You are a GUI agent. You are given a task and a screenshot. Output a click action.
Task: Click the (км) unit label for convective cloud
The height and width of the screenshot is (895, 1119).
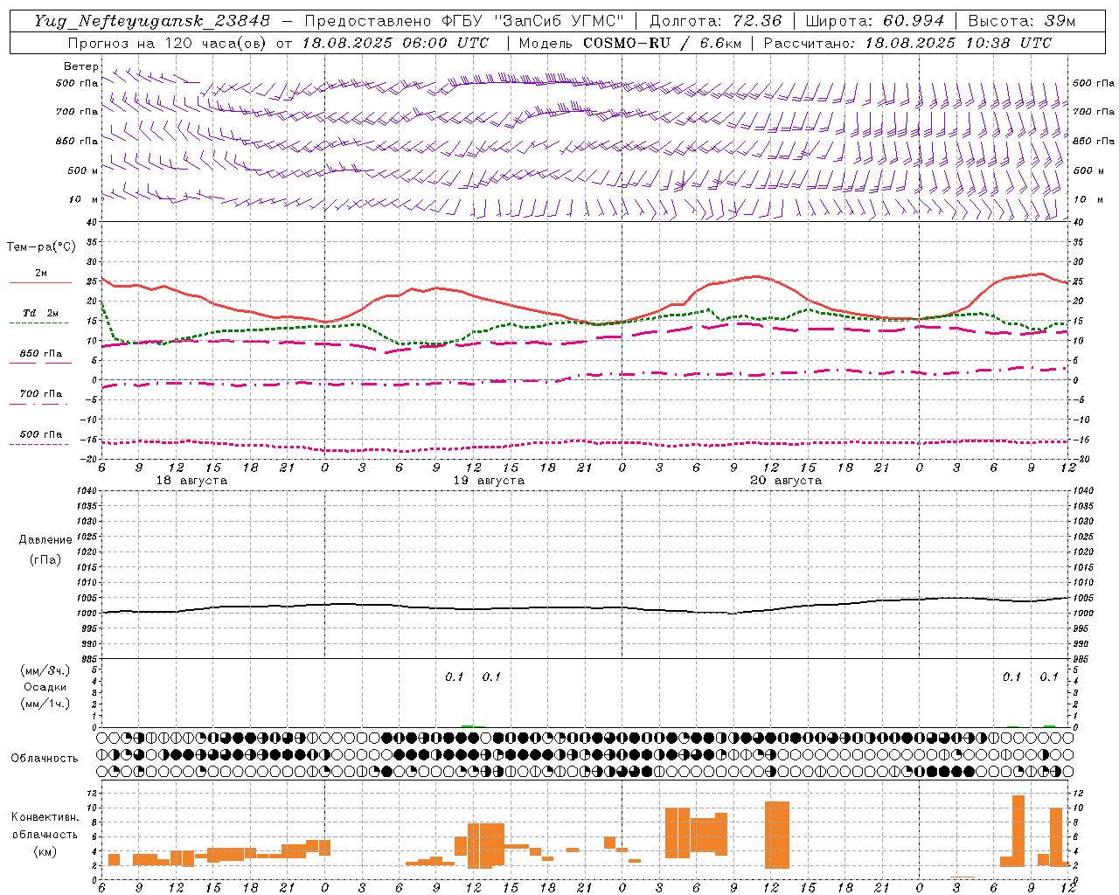click(45, 851)
